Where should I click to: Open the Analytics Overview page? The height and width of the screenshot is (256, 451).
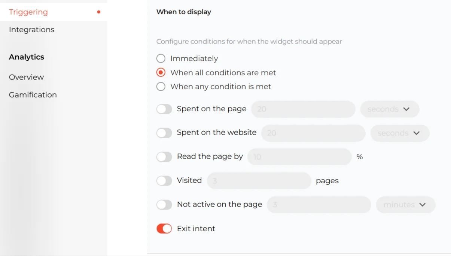click(x=26, y=77)
